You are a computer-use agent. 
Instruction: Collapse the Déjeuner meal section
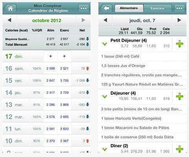click(105, 97)
